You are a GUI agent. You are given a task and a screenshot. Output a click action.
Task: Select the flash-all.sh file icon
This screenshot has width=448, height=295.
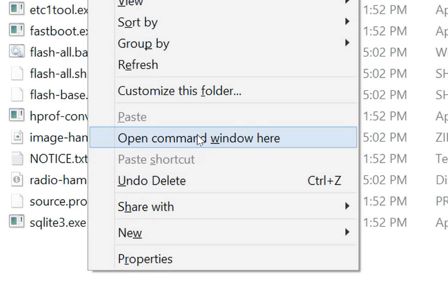(x=17, y=73)
